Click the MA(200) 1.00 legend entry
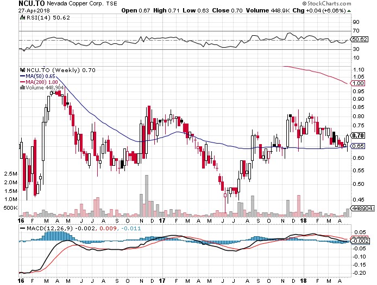 39,82
